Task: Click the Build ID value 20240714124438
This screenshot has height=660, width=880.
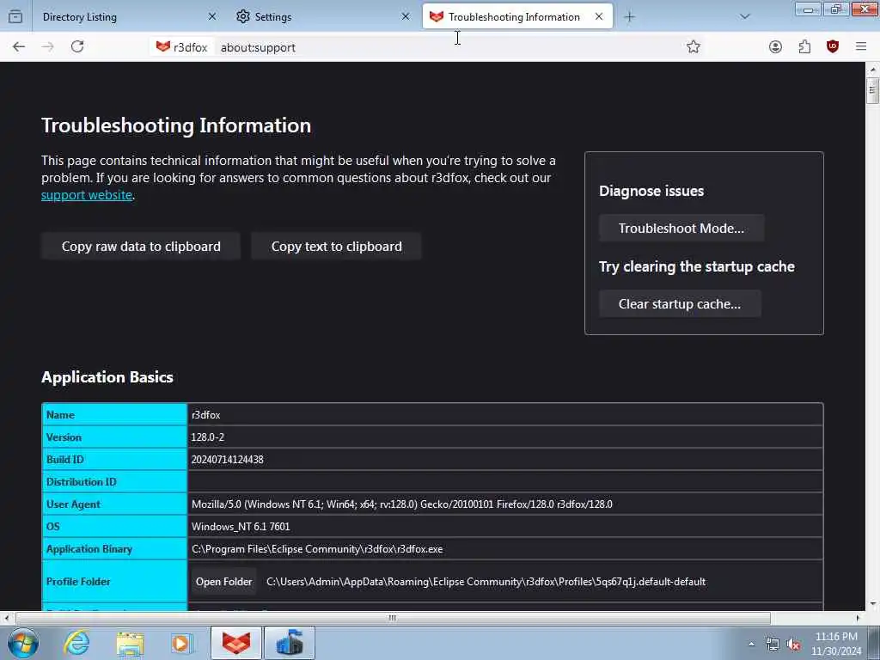Action: click(227, 460)
